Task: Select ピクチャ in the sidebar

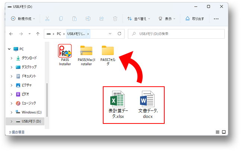Action: (x=24, y=85)
